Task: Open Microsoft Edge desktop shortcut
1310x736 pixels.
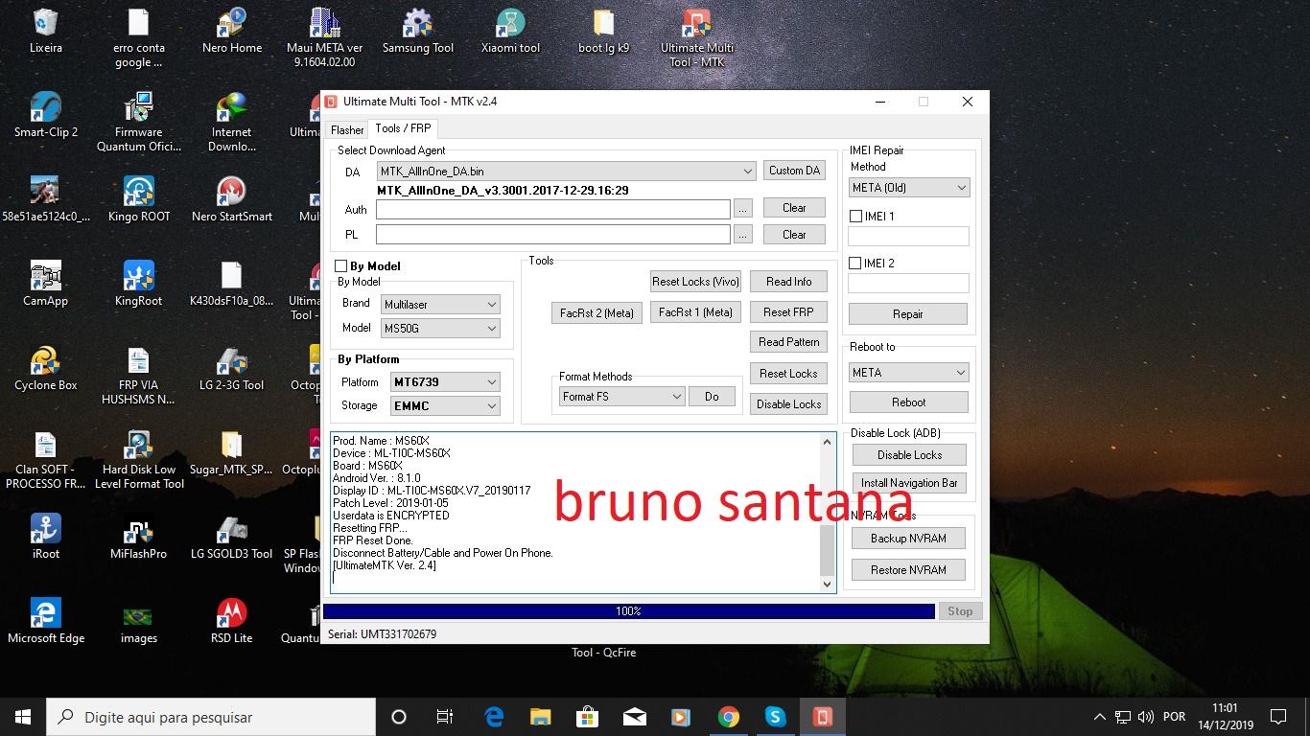Action: [x=45, y=622]
